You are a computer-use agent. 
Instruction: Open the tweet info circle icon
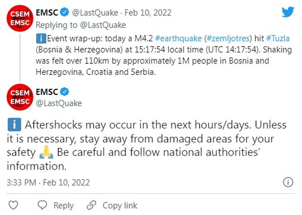click(288, 182)
